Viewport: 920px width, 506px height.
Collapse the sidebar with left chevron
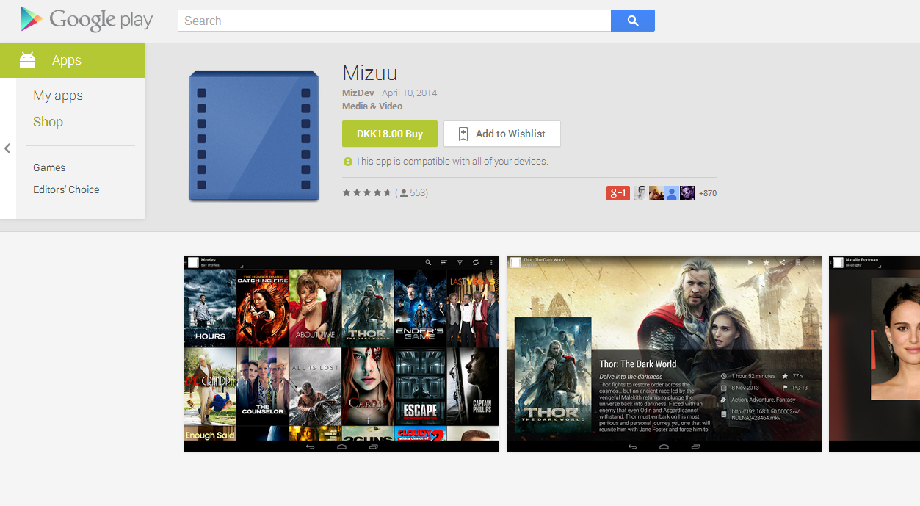[x=7, y=148]
